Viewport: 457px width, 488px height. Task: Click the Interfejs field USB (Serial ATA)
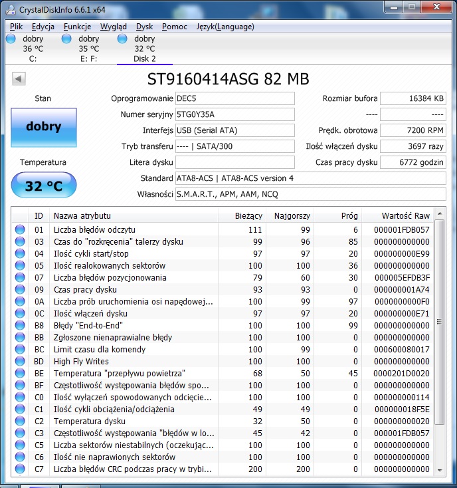coord(235,130)
